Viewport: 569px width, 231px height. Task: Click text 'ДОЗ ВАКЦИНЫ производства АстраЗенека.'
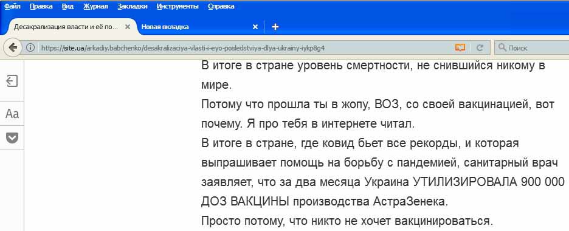pos(325,202)
